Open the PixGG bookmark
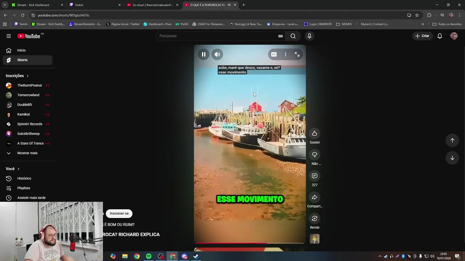465x261 pixels. [182, 24]
